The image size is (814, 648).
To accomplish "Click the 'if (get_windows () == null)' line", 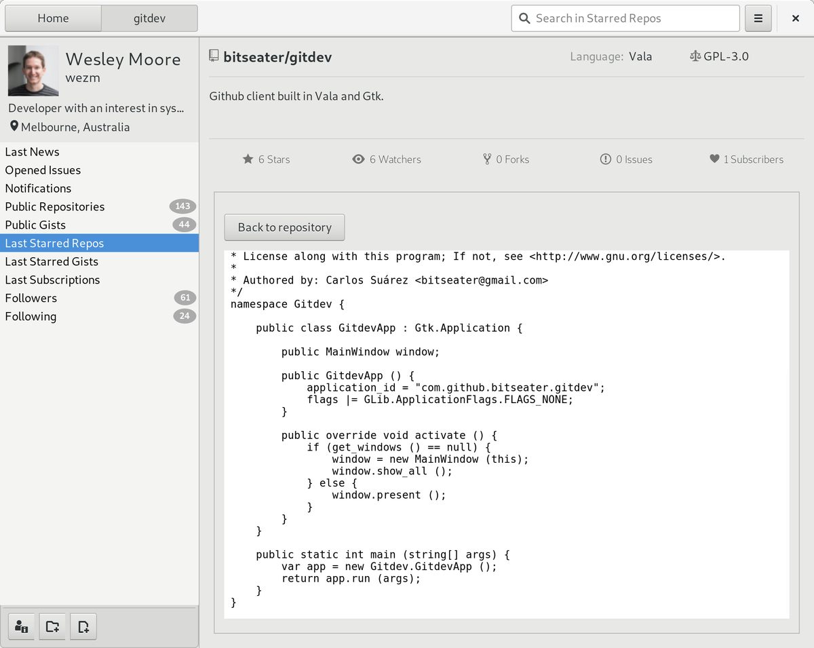I will point(399,447).
